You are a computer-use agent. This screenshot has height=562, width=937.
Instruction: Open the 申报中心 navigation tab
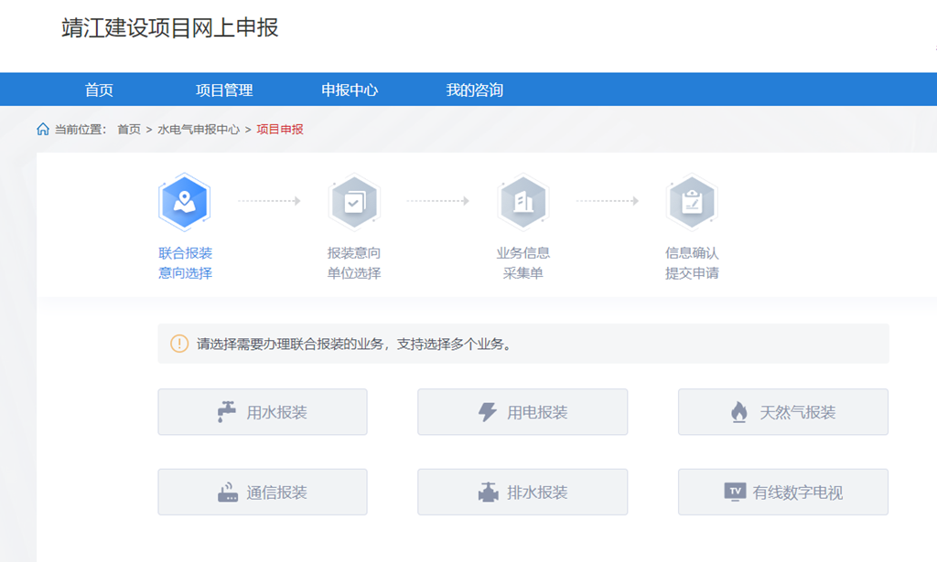(x=350, y=90)
